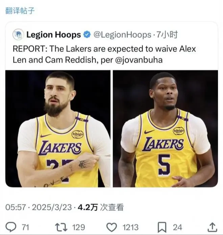The height and width of the screenshot is (235, 223).
Task: View the Alex Len photo
Action: point(58,128)
